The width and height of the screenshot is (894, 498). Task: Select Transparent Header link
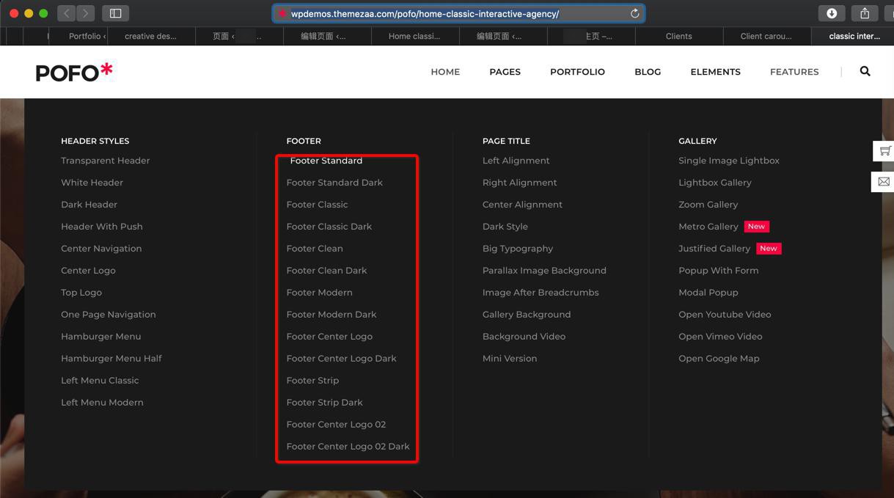click(x=105, y=161)
